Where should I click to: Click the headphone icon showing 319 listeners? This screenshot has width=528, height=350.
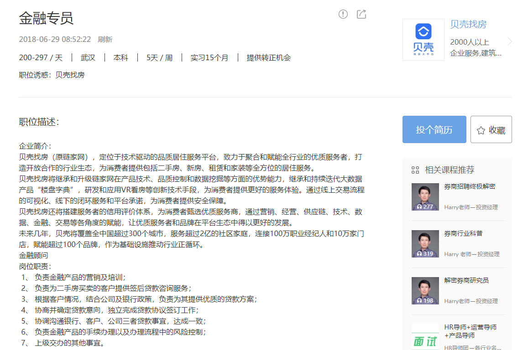pos(419,254)
